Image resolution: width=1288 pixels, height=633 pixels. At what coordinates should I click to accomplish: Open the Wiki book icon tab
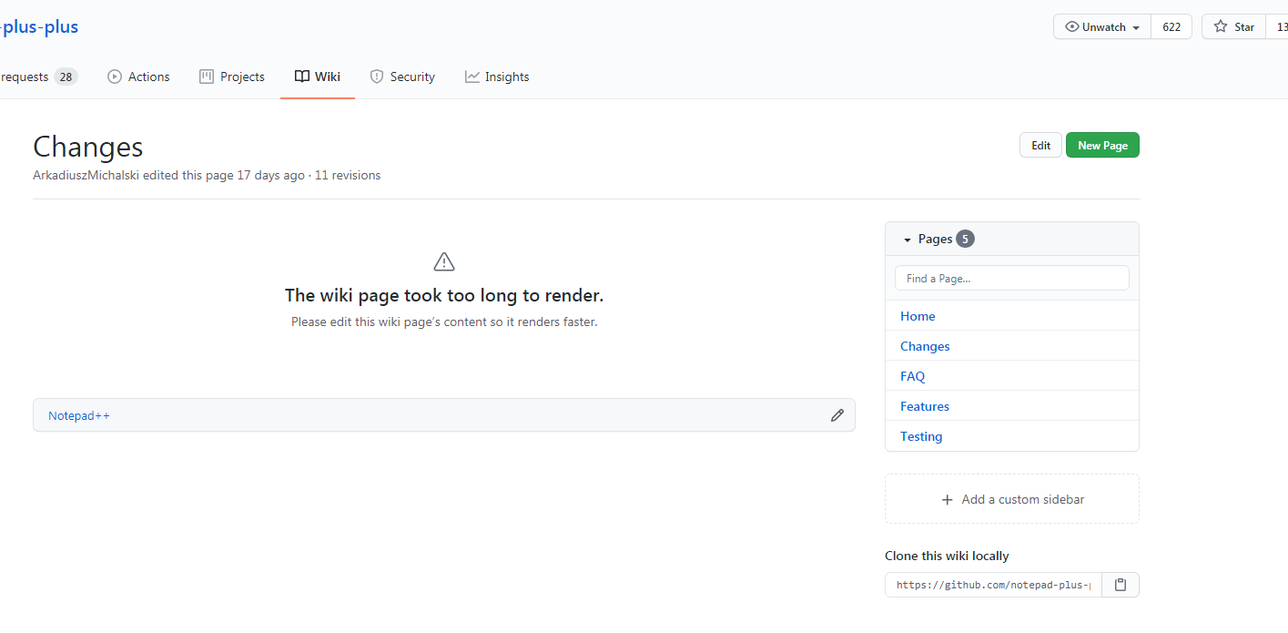tap(304, 77)
